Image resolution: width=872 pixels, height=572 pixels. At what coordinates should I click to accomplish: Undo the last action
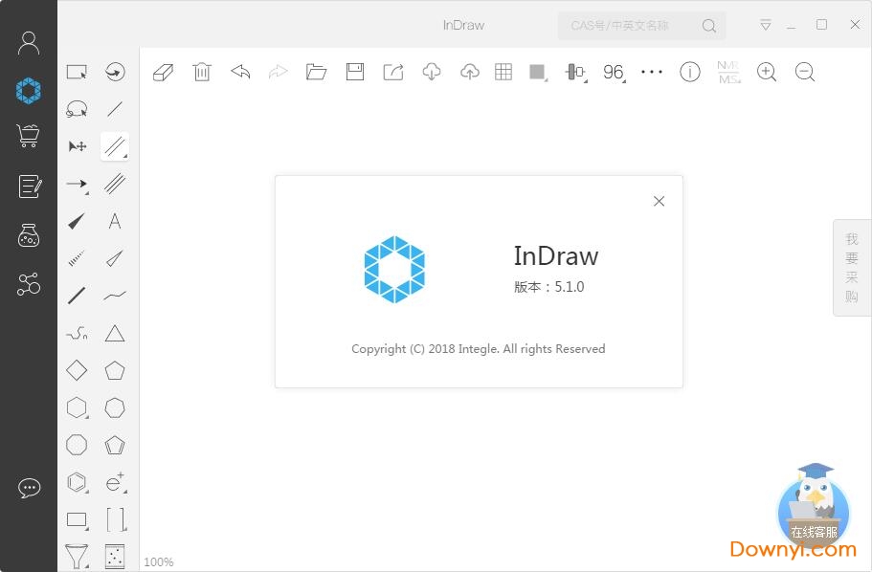(x=240, y=72)
